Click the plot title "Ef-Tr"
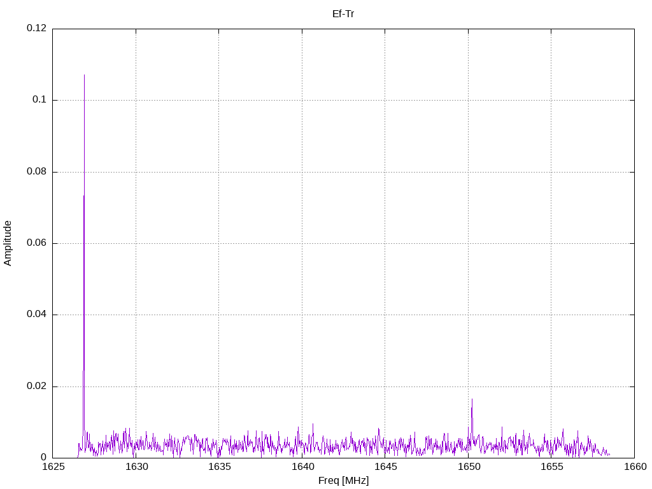Screen dimensions: 652x489 click(343, 14)
